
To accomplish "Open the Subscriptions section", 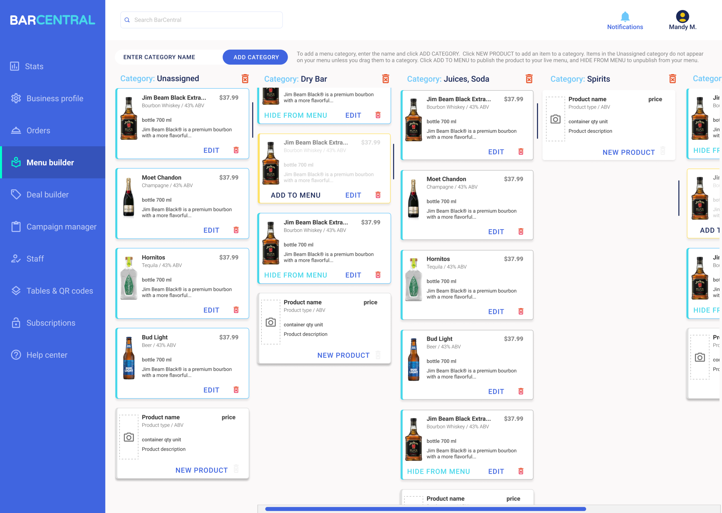I will click(x=50, y=323).
